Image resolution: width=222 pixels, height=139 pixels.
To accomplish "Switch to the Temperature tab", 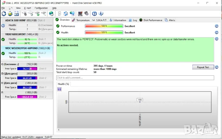I will [x=81, y=20].
